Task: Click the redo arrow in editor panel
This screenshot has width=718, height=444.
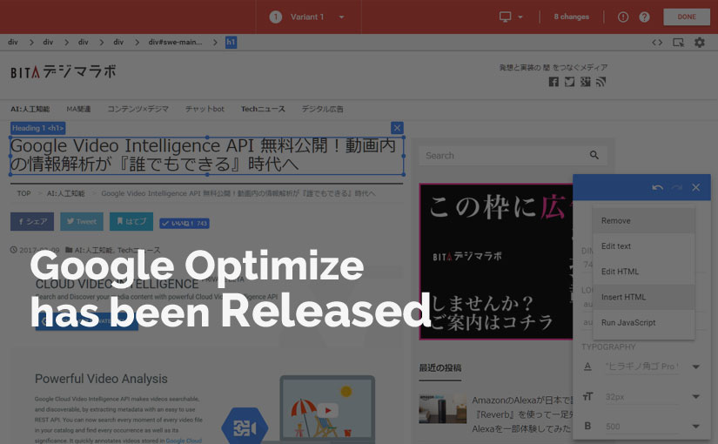Action: 676,187
